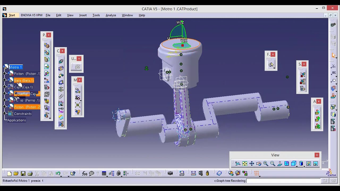Viewport: 340px width, 191px height.
Task: Toggle Hide/Show icon in View toolbar
Action: [308, 164]
